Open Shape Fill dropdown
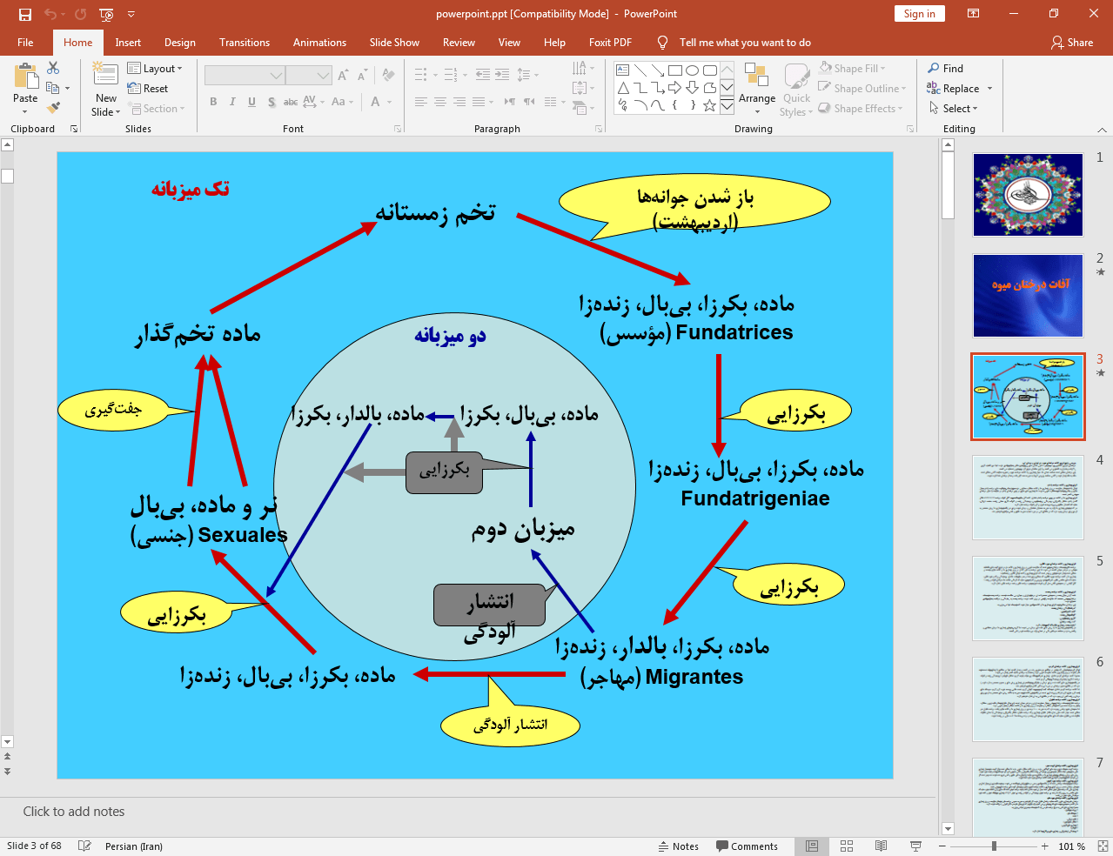Screen dimensions: 1113x856 tap(853, 68)
